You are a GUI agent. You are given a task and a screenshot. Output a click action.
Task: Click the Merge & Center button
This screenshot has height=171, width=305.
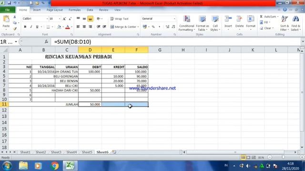click(123, 27)
